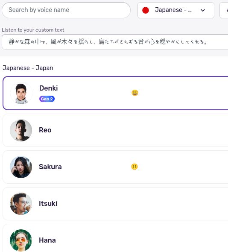Click the custom Japanese text input field
Viewport: 228px width, 252px height.
click(115, 42)
